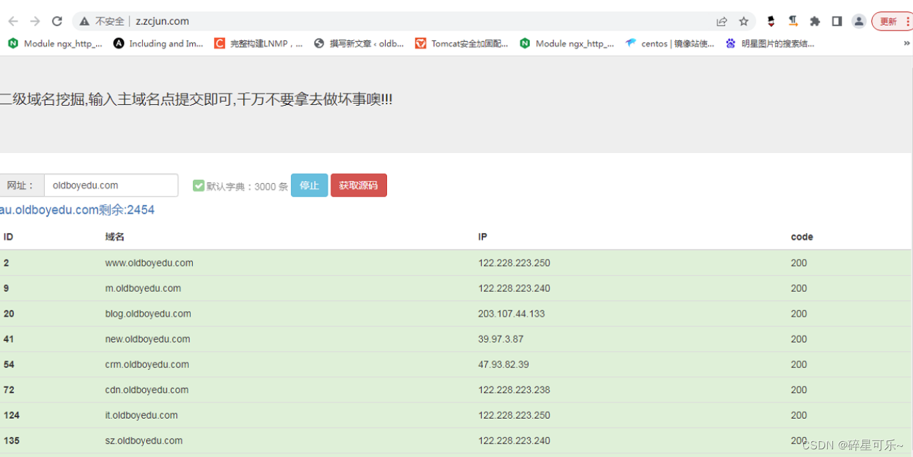Click the IP column header

pos(482,237)
